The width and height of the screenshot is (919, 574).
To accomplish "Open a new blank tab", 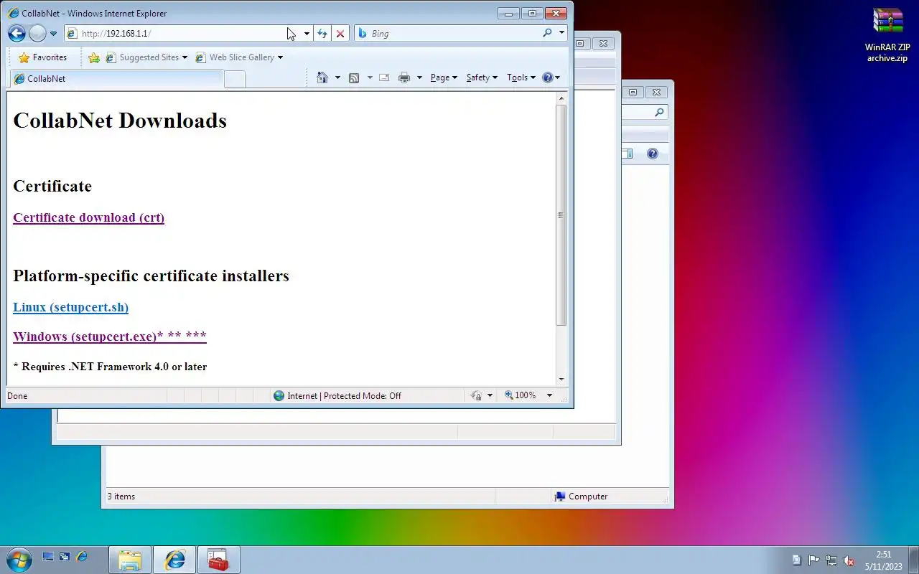I will pyautogui.click(x=235, y=79).
